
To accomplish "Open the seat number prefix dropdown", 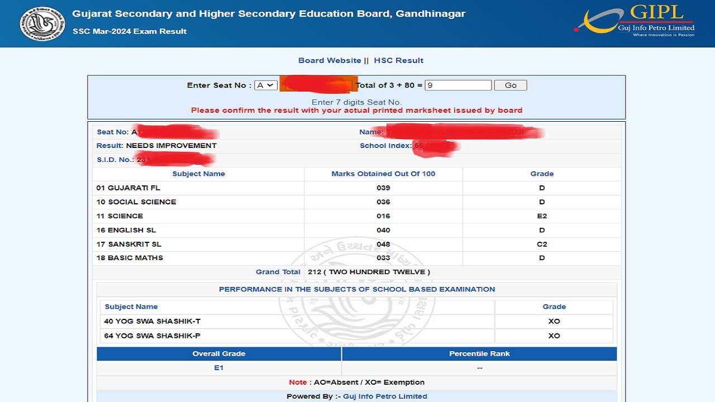I will (265, 85).
